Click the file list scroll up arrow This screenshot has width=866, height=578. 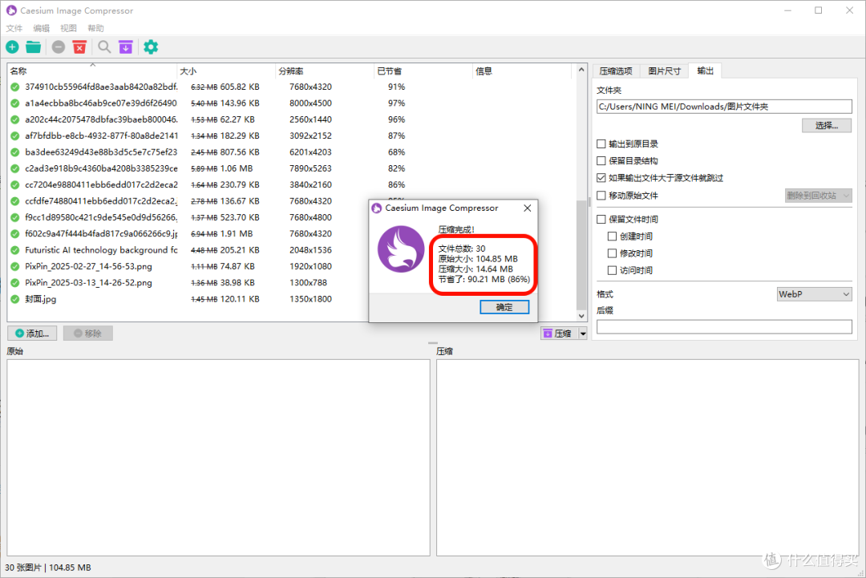tap(581, 70)
